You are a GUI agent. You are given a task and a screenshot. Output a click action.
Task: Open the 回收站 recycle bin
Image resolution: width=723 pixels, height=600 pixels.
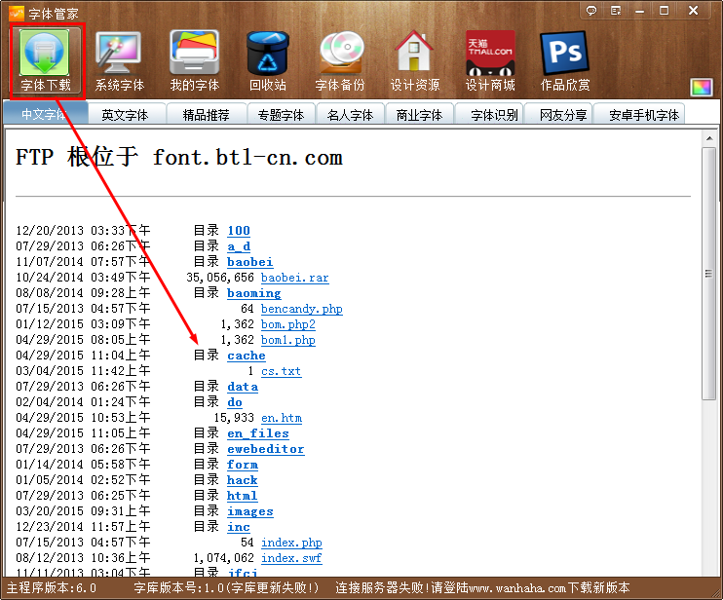[x=268, y=60]
